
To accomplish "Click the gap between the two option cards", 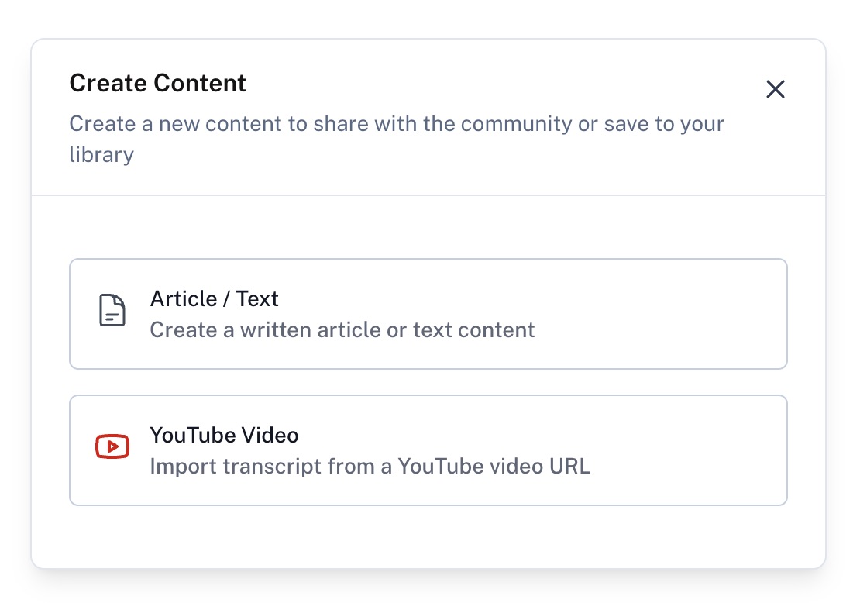I will point(428,382).
